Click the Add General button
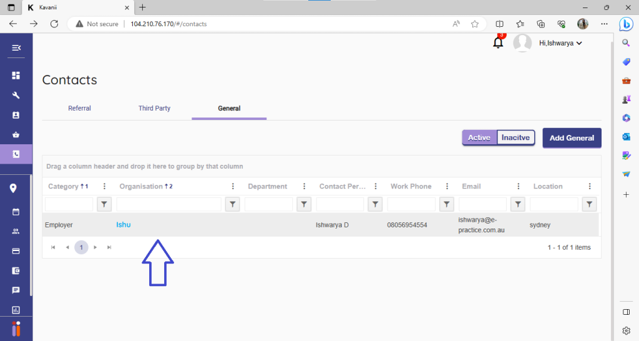The image size is (639, 341). pyautogui.click(x=572, y=138)
